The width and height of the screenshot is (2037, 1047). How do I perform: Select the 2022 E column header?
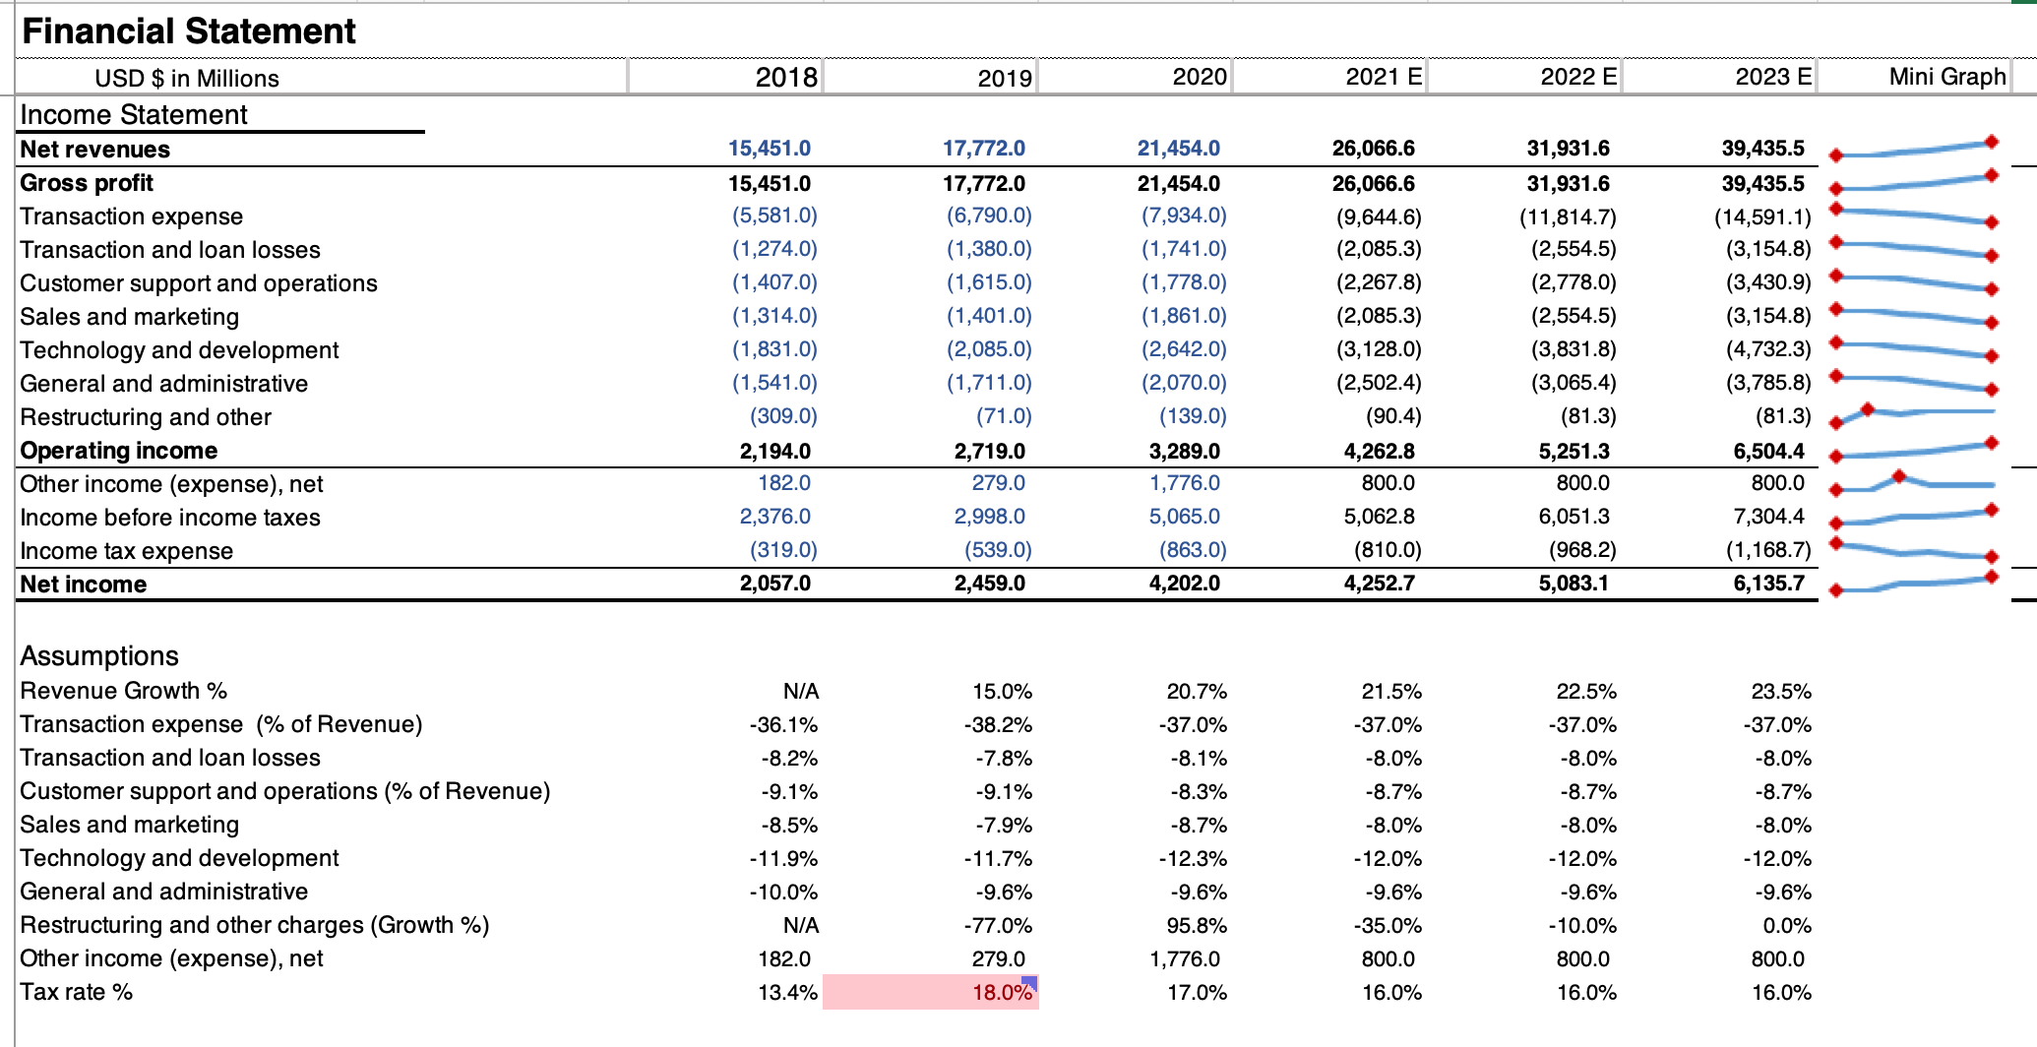point(1578,77)
